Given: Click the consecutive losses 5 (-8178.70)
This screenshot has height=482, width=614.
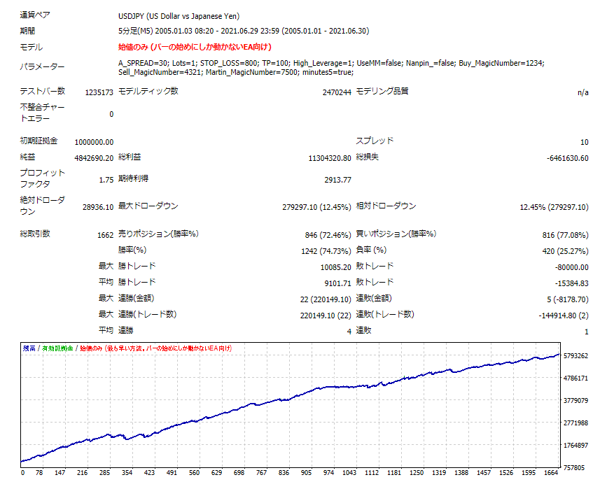Looking at the screenshot, I should 568,299.
